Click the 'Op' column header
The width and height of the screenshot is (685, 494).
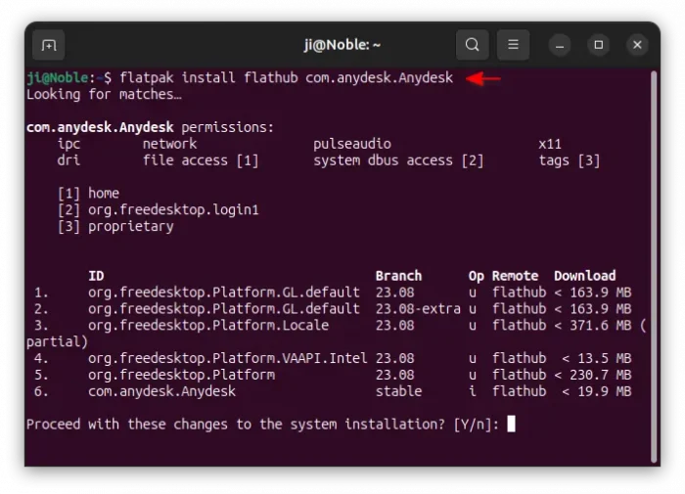(x=477, y=277)
